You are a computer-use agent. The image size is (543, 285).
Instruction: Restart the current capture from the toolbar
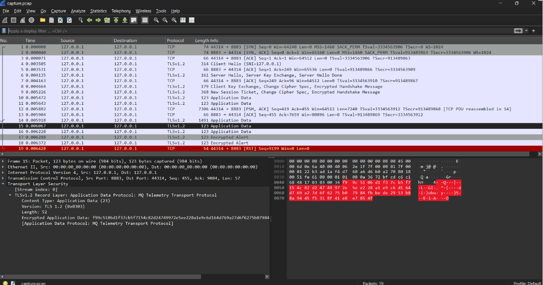pos(22,20)
